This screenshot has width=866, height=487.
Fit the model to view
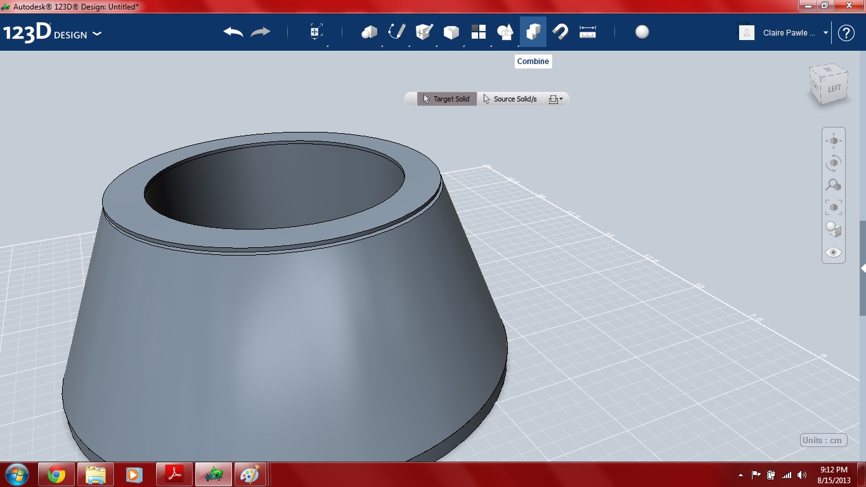click(x=834, y=207)
